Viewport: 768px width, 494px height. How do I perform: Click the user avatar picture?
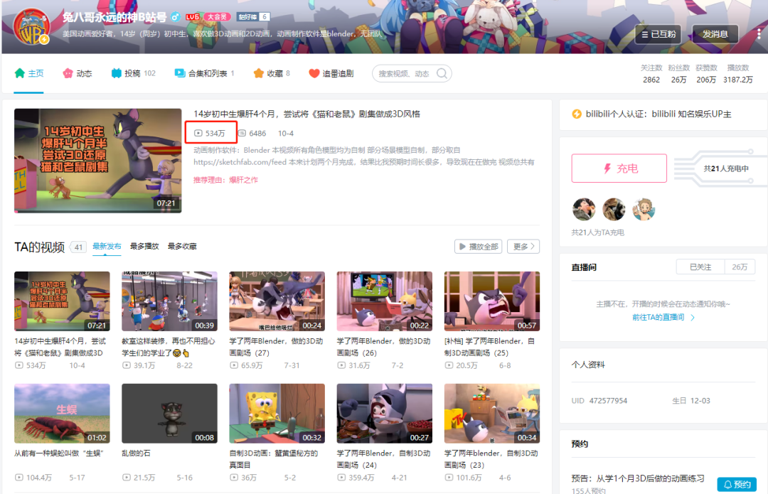pos(31,28)
